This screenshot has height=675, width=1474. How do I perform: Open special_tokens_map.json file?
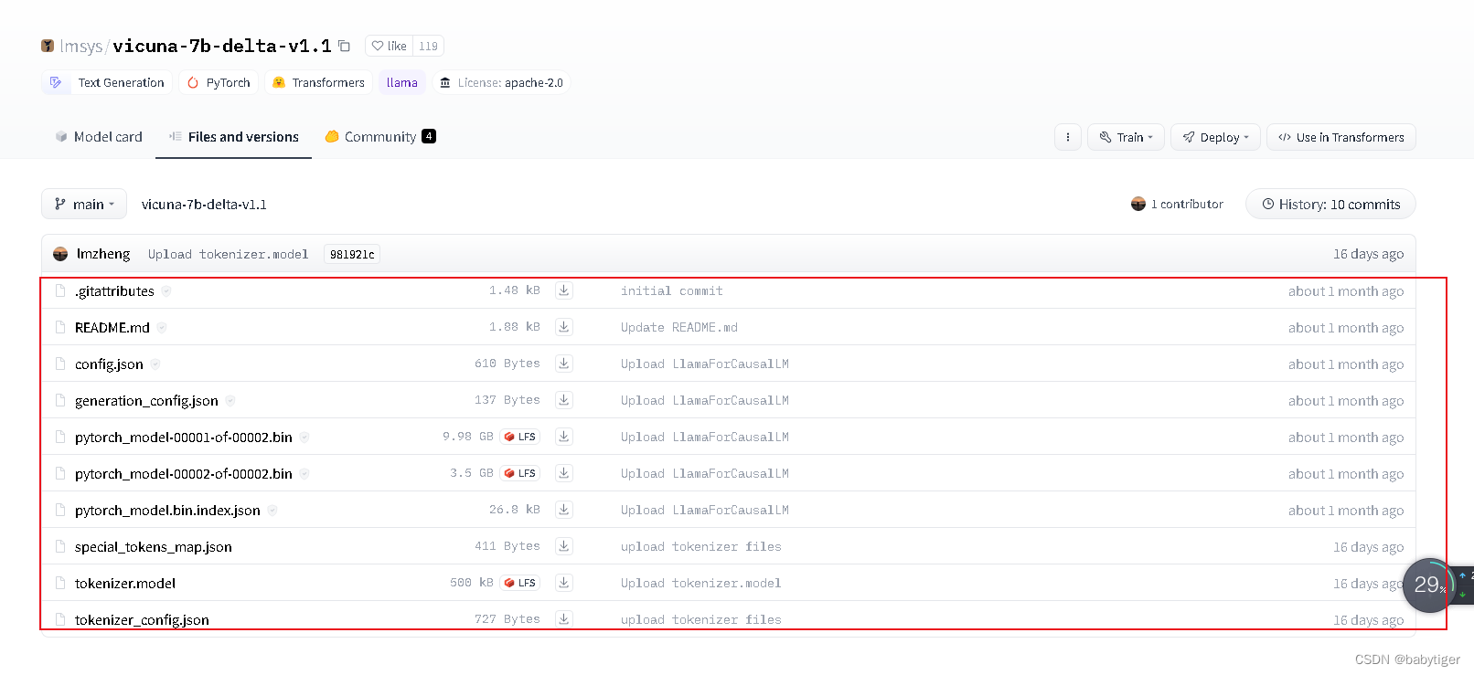pyautogui.click(x=154, y=547)
